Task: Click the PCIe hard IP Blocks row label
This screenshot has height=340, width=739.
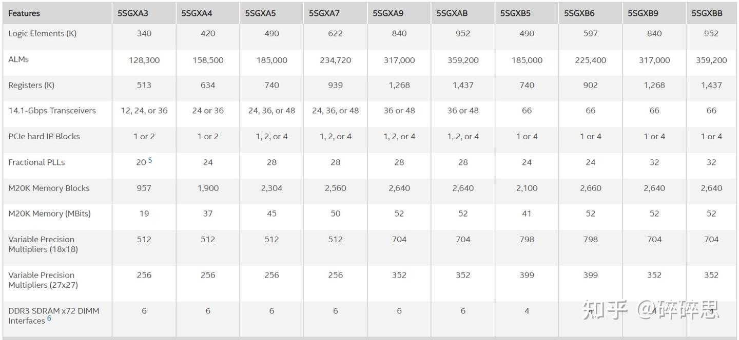Action: pos(44,137)
